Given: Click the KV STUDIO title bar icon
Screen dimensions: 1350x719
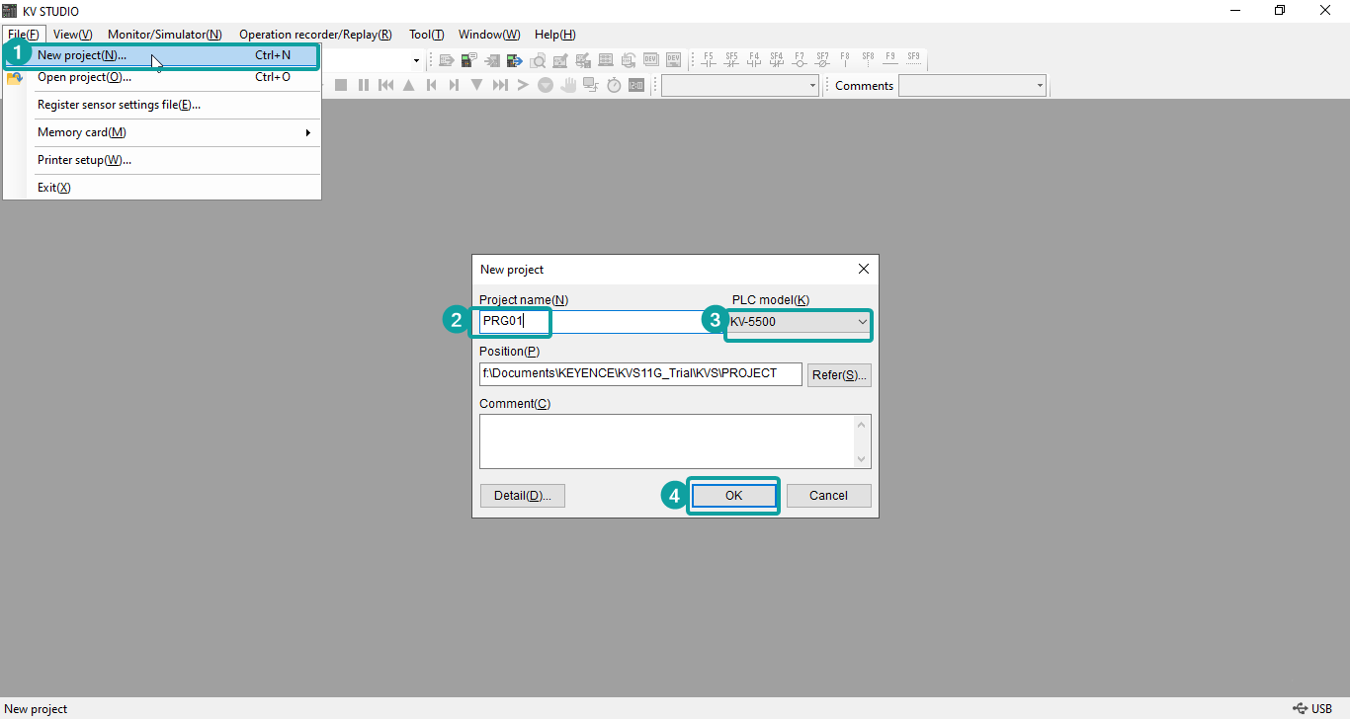Looking at the screenshot, I should 10,10.
